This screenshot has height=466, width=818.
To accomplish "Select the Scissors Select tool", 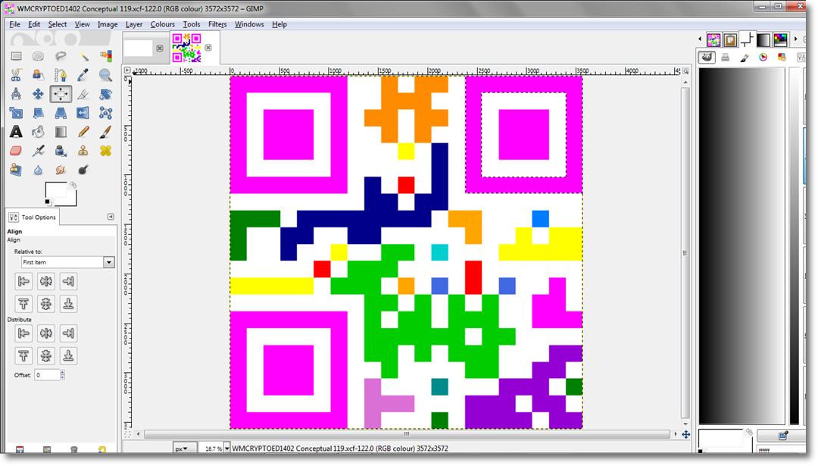I will [16, 75].
